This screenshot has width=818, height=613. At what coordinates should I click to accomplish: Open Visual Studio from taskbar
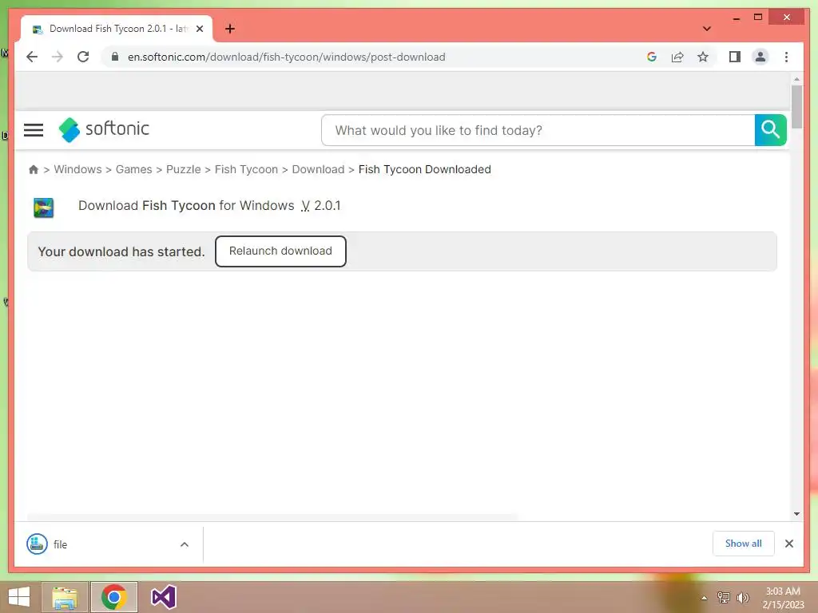point(163,597)
